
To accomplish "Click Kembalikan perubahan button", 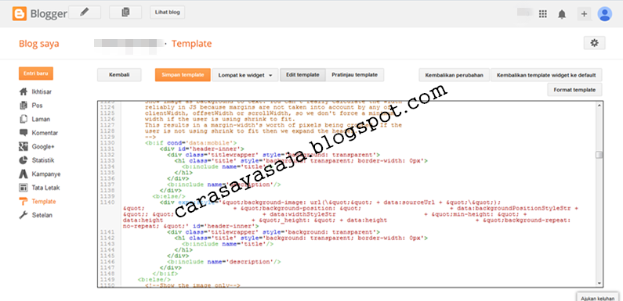I will [x=455, y=75].
